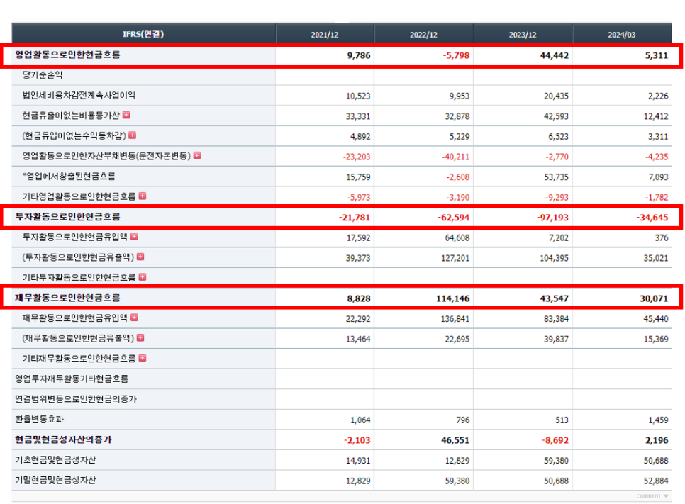Expand 투자활동으로인한현금유입액 plus icon
Screen dimensions: 685x504
coord(135,236)
